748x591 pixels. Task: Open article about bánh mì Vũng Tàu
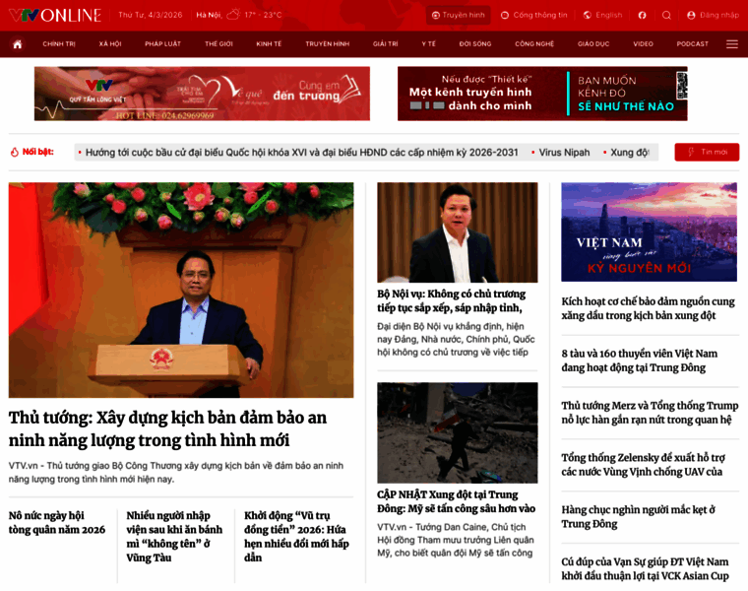point(174,536)
